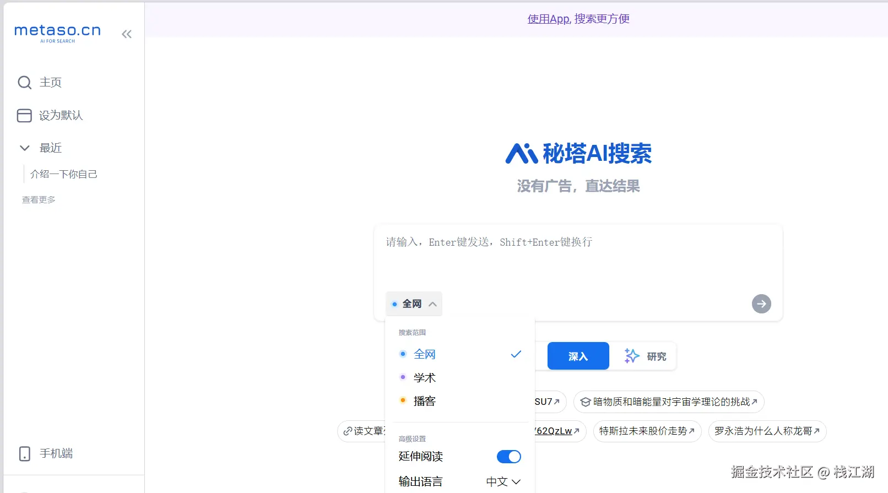Click 查看更多 to see more history
Viewport: 888px width, 493px height.
(39, 199)
